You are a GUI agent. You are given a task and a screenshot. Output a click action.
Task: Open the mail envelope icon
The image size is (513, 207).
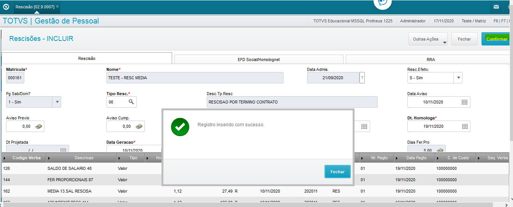click(496, 6)
